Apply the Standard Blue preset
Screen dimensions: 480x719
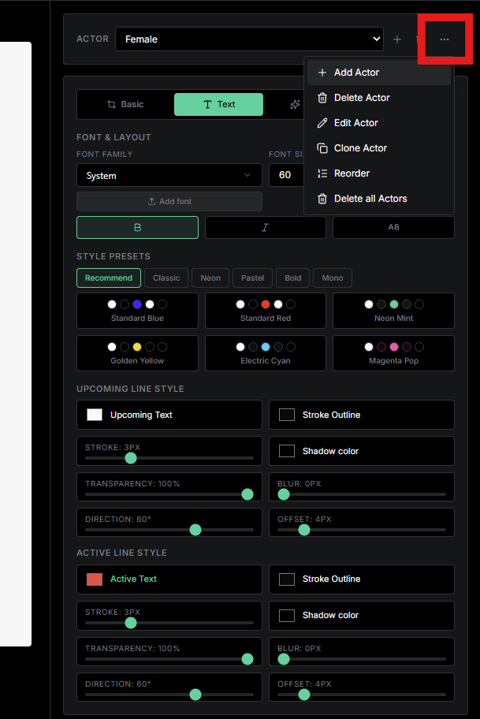(137, 311)
